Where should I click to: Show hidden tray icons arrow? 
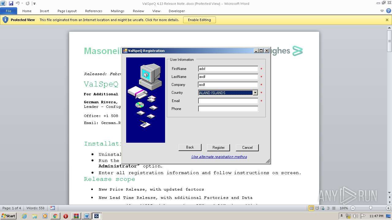tap(341, 216)
